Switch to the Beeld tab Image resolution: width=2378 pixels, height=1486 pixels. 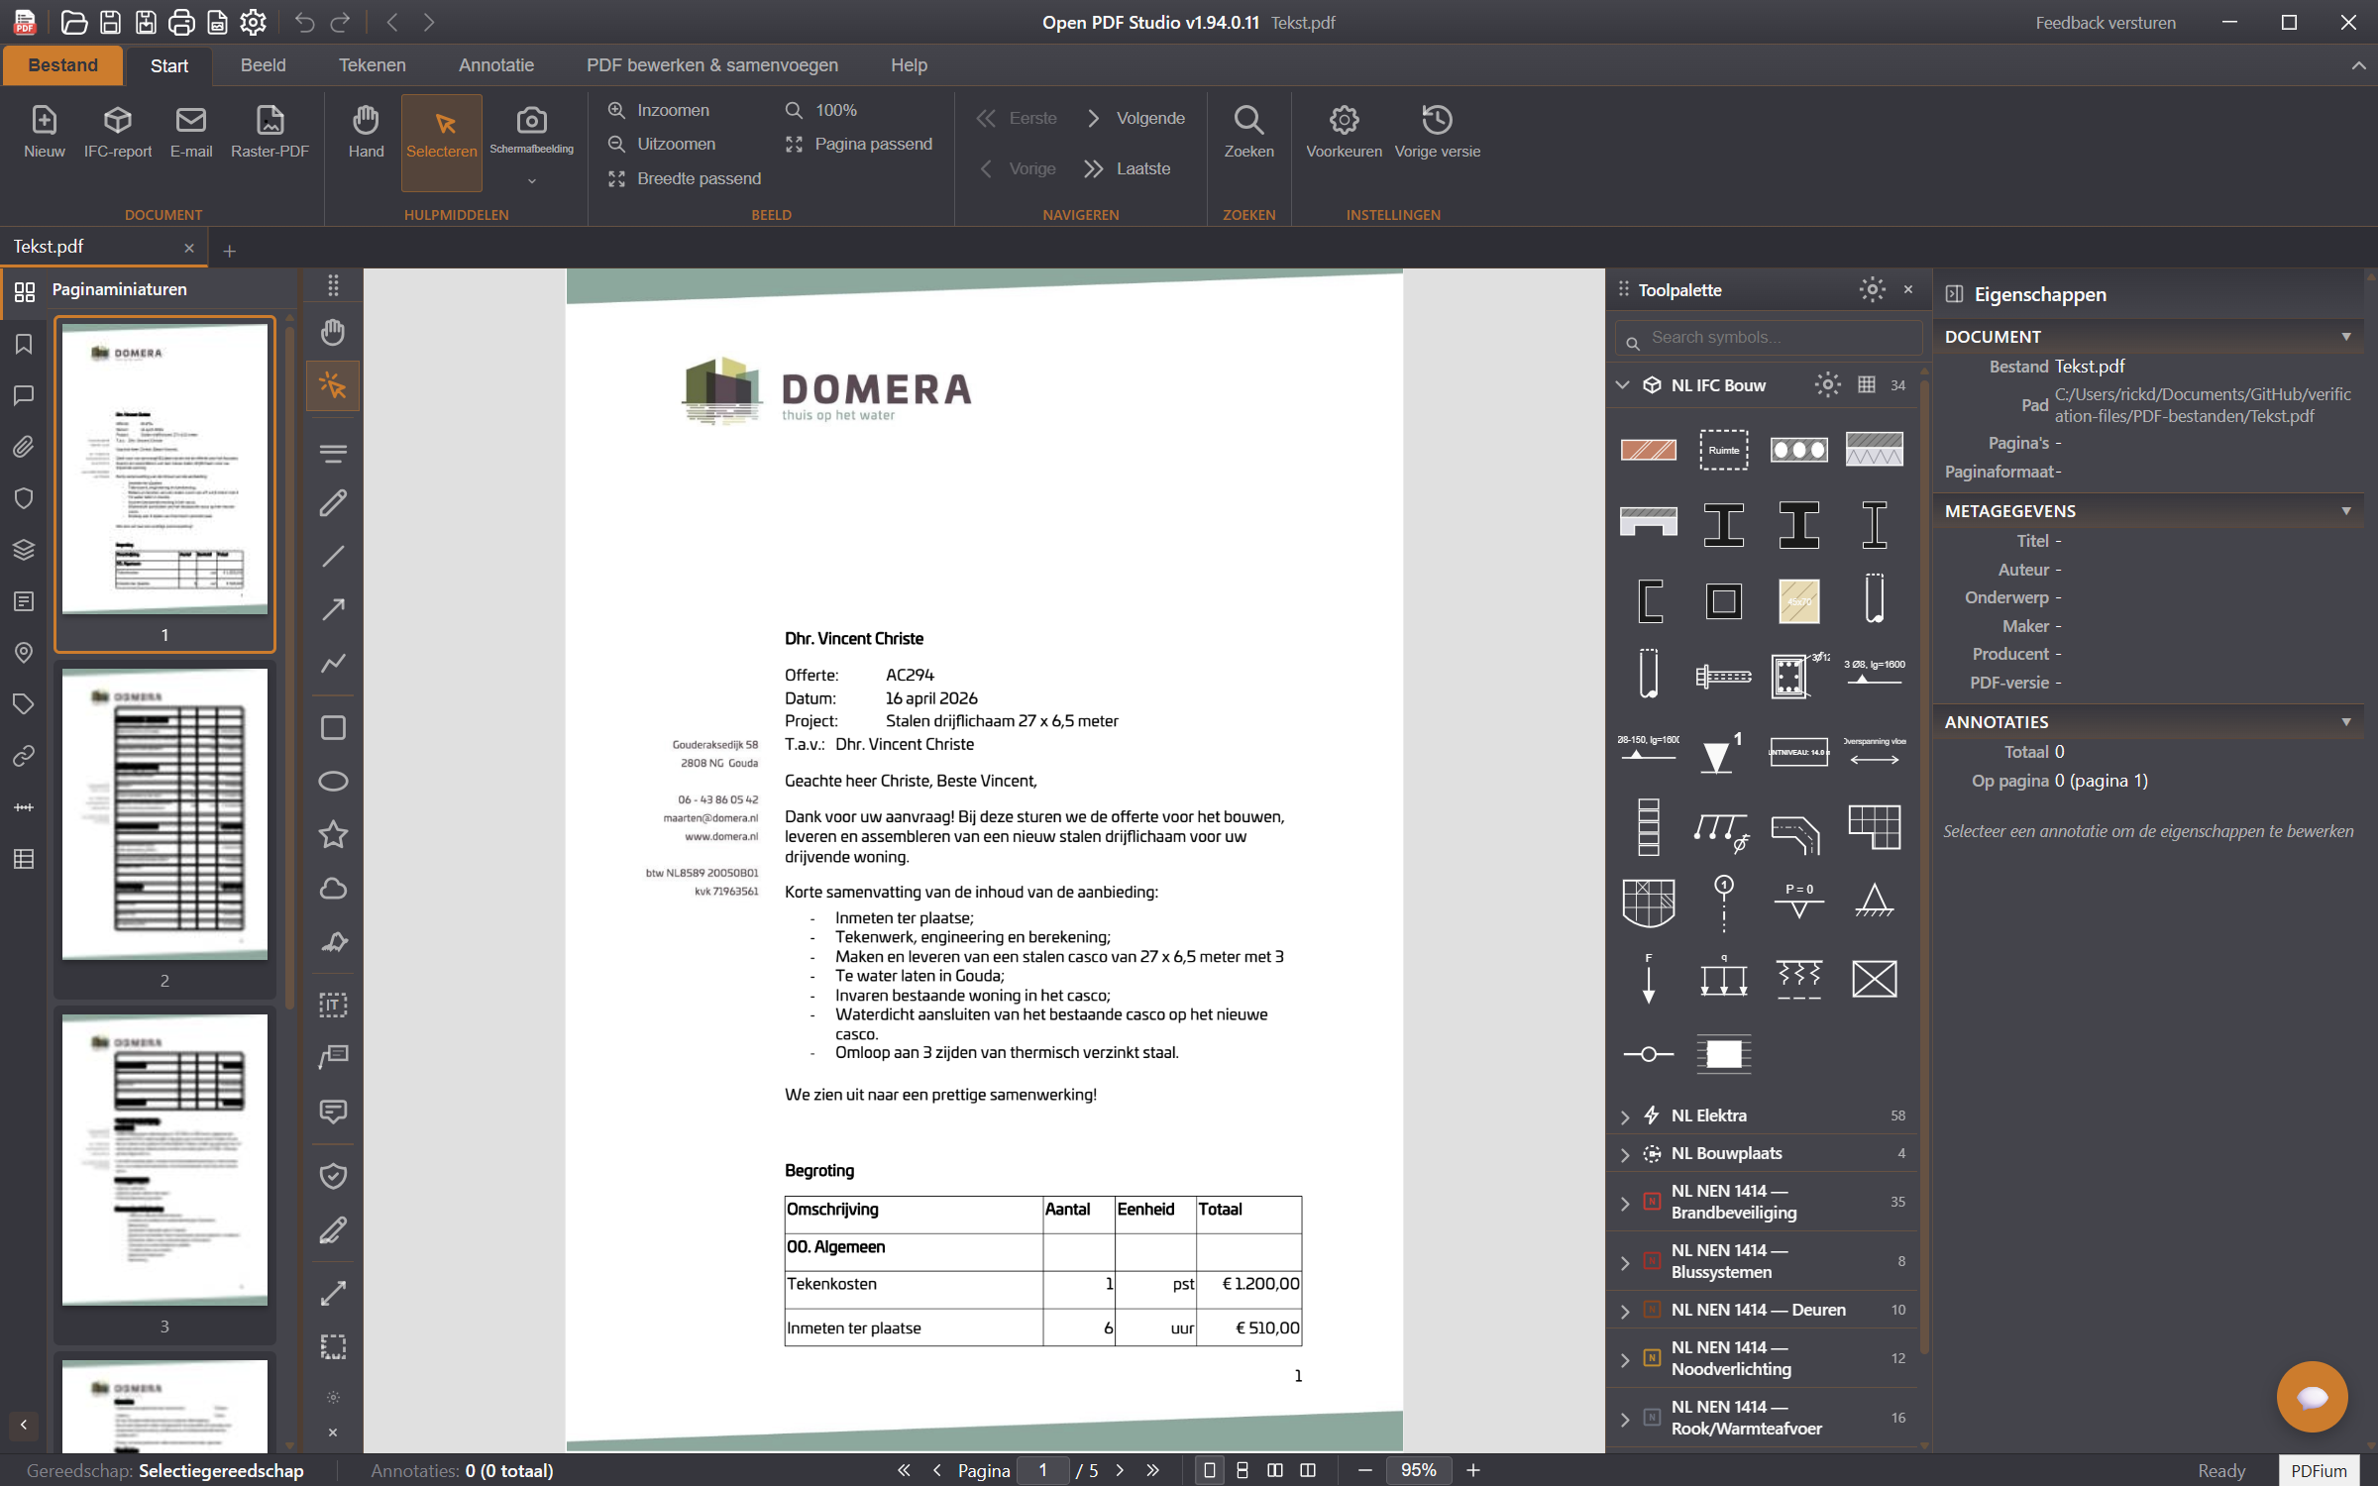263,65
